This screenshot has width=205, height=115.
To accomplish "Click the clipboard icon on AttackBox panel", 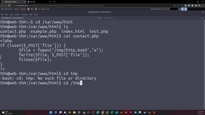I will pos(180,9).
